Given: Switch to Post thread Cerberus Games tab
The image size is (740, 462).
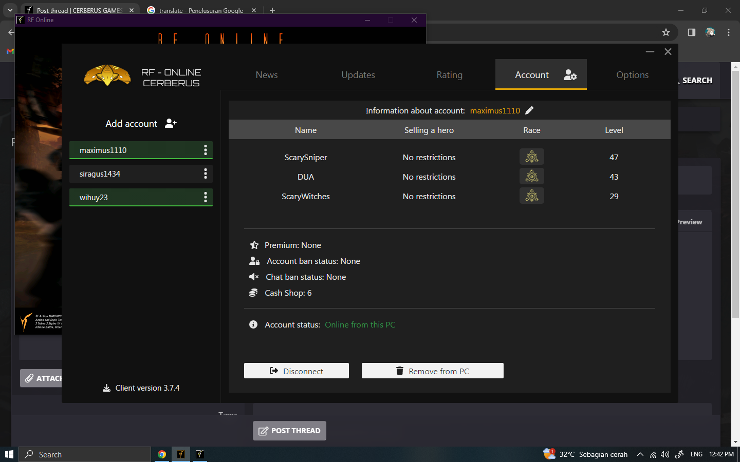Looking at the screenshot, I should click(x=80, y=10).
